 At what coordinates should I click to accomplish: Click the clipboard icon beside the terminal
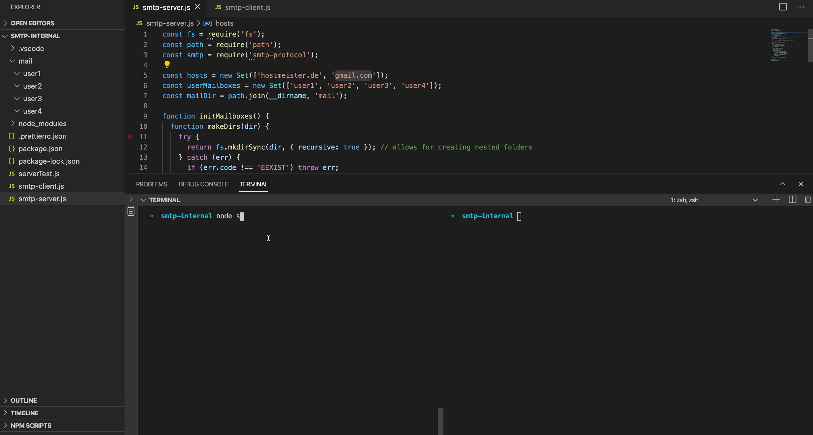tap(131, 211)
